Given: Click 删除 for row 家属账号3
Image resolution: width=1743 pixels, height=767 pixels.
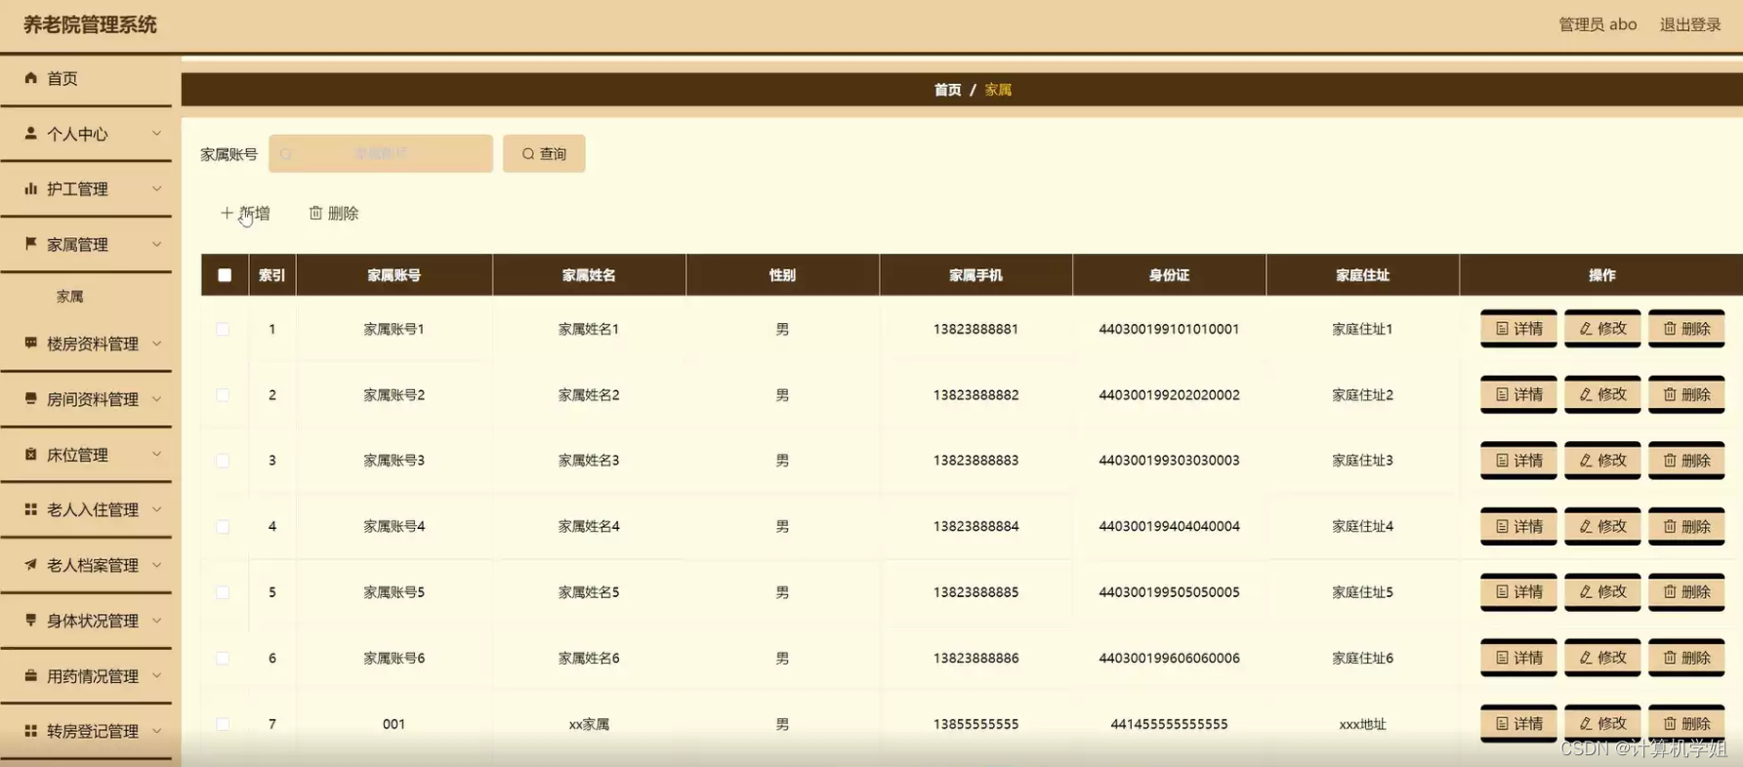Looking at the screenshot, I should (1686, 461).
